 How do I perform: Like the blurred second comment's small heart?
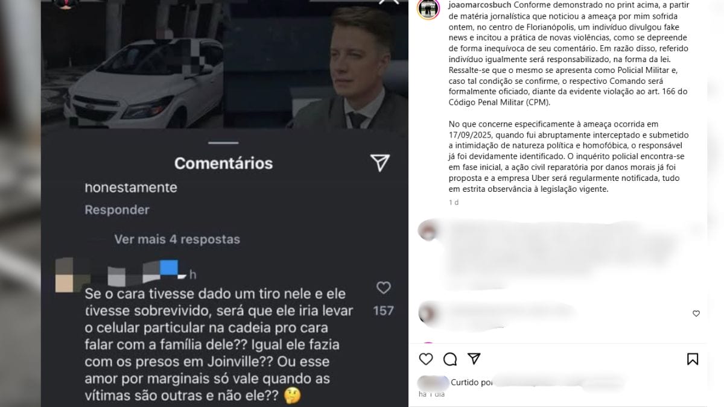pyautogui.click(x=696, y=314)
